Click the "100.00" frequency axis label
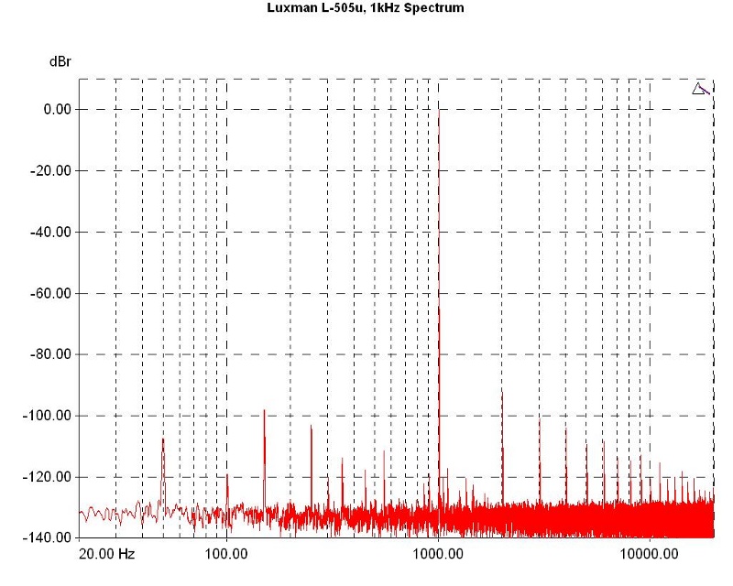 pos(226,554)
